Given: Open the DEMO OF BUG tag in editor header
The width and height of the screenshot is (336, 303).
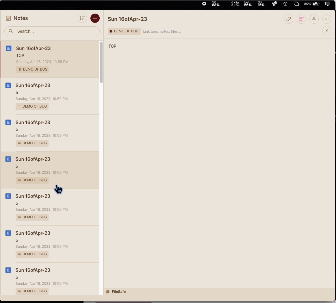Looking at the screenshot, I should click(124, 31).
